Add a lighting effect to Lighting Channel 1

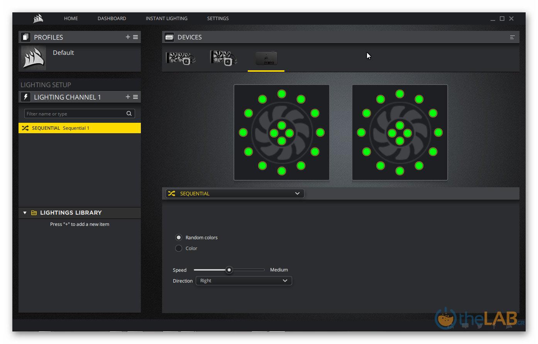tap(128, 97)
